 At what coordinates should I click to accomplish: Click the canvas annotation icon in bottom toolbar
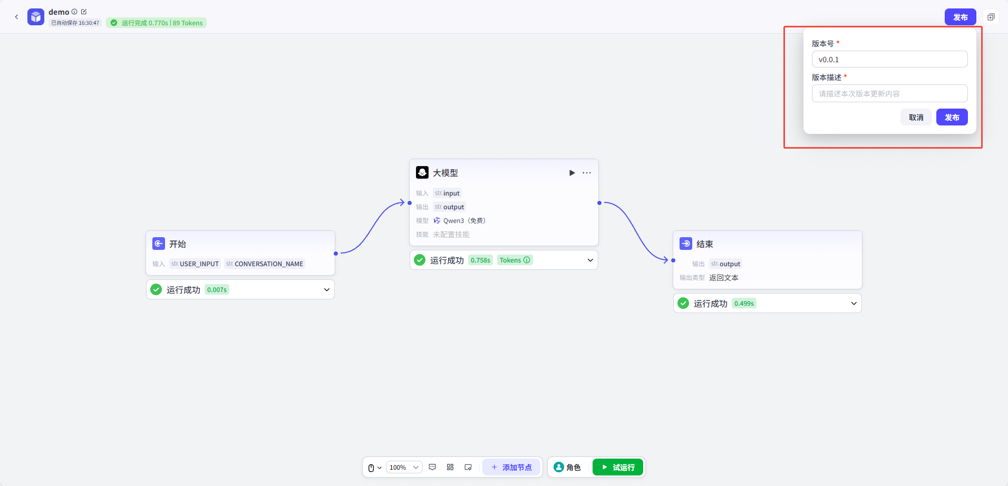click(468, 467)
